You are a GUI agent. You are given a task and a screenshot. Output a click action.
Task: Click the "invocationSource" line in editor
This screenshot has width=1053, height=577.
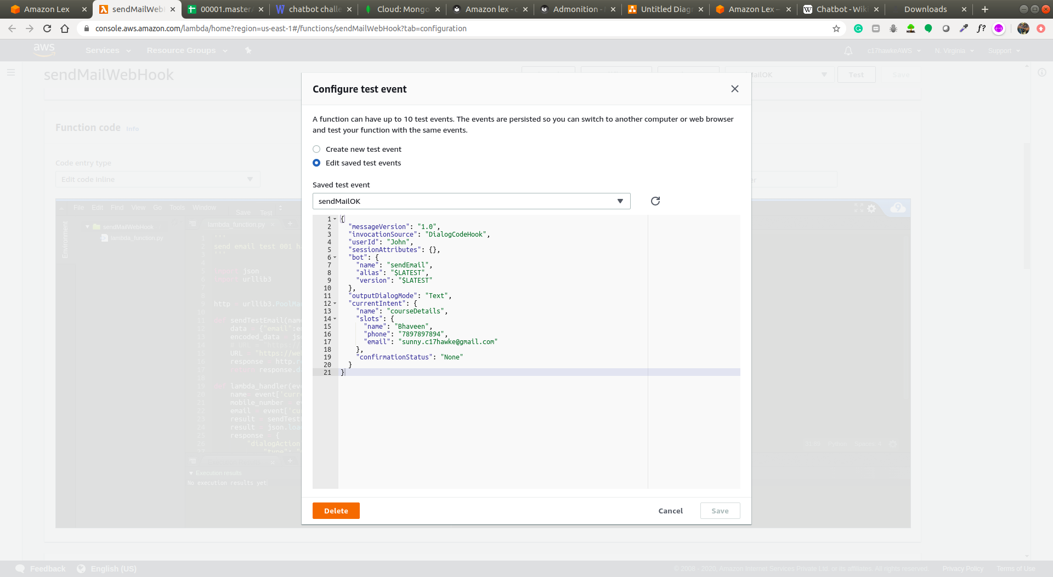point(419,234)
